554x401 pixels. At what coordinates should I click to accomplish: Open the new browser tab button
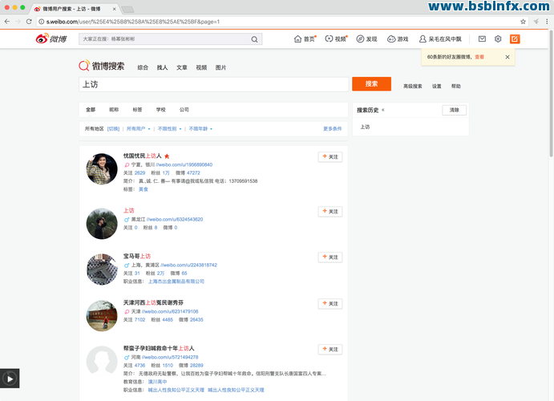[127, 9]
